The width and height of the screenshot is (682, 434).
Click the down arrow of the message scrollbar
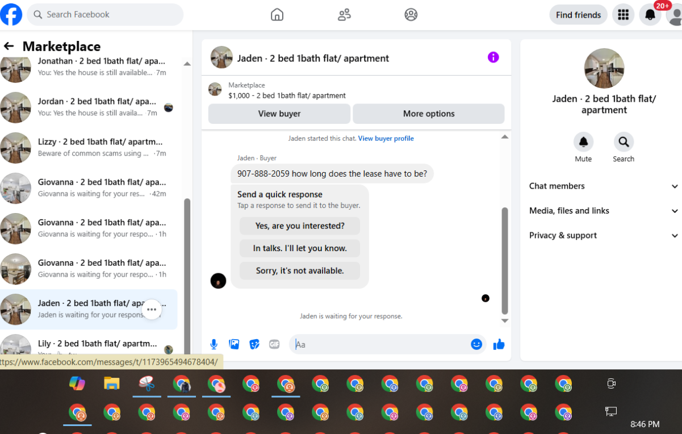pos(505,320)
